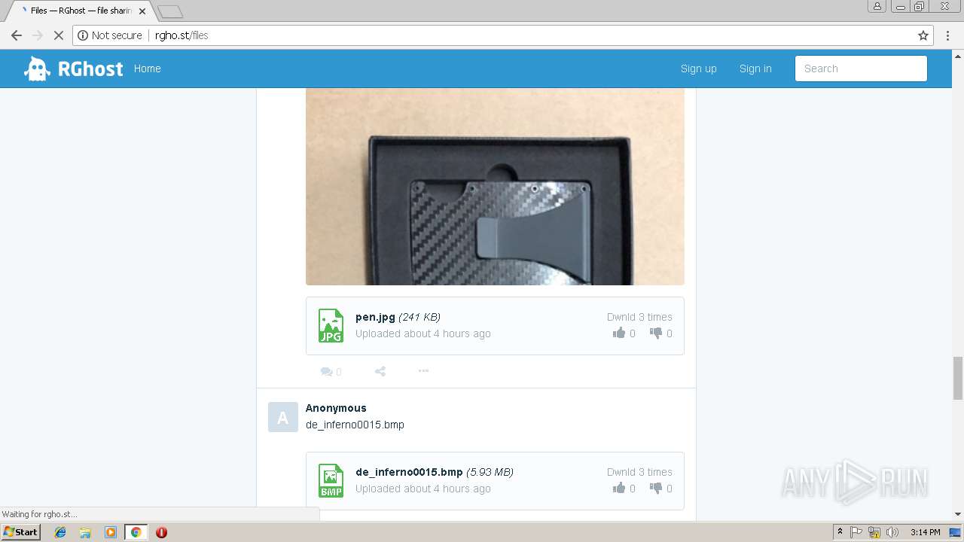The image size is (964, 542).
Task: Open de_inferno0015.bmp file link
Action: click(x=409, y=472)
